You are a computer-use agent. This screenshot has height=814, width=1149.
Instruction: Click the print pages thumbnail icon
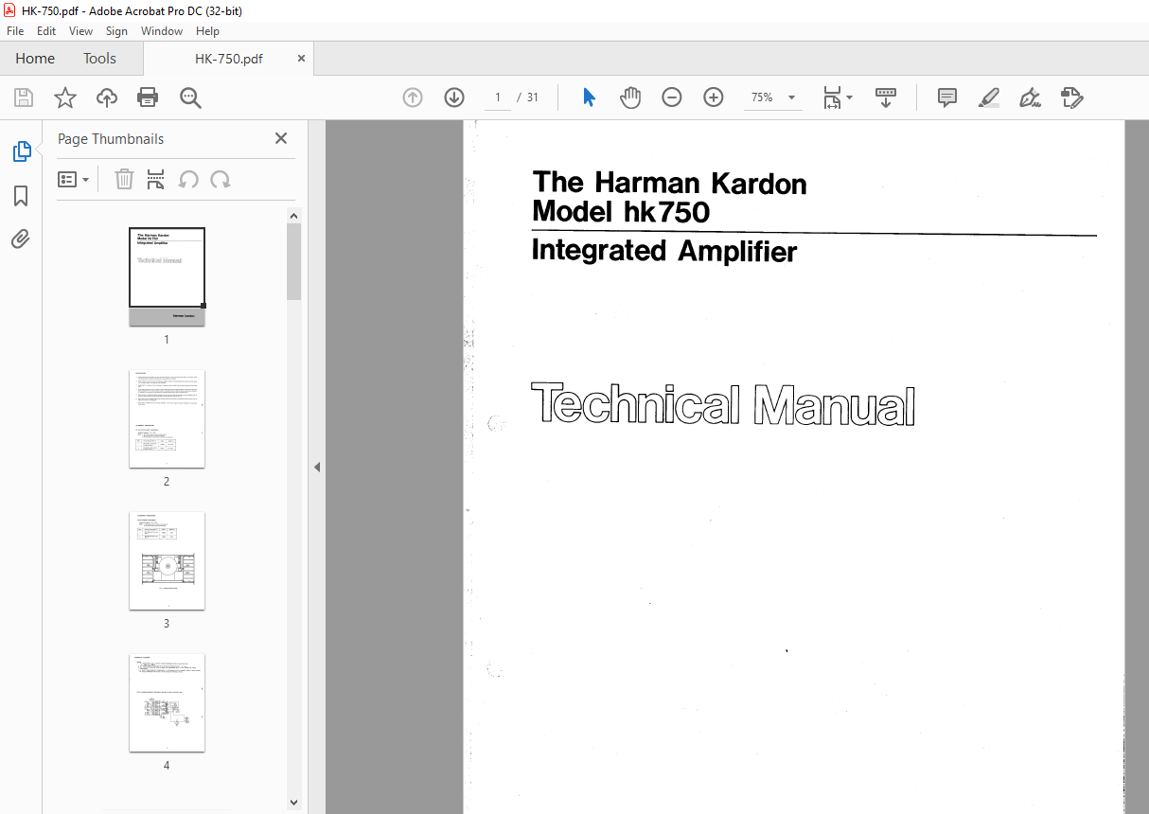coord(156,179)
